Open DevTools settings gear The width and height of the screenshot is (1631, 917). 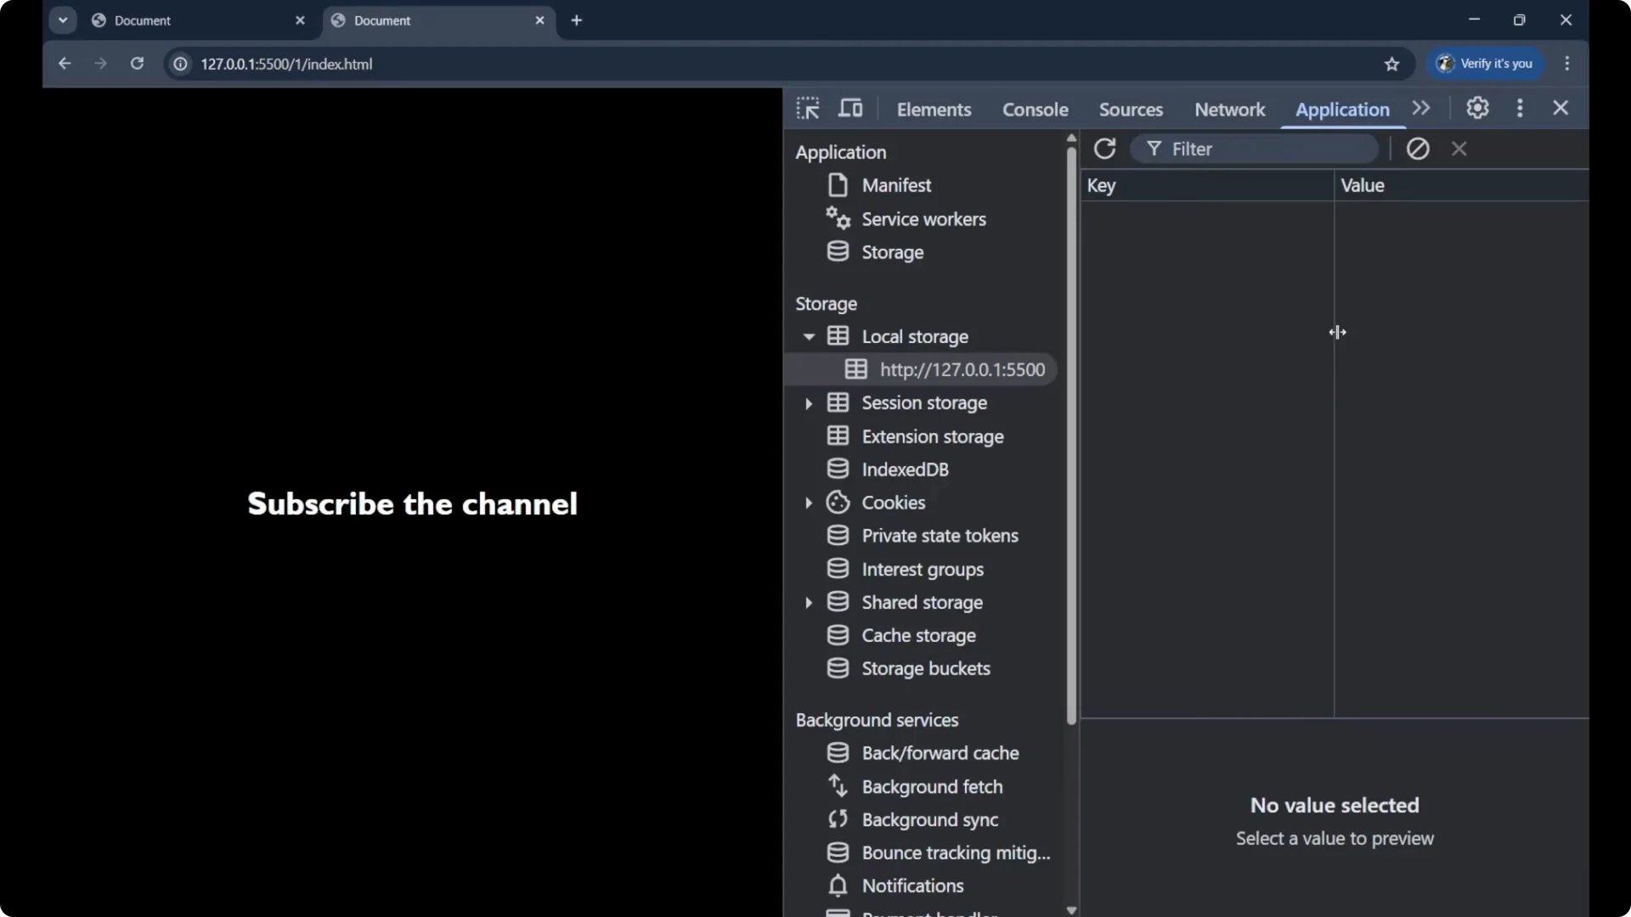pos(1477,108)
